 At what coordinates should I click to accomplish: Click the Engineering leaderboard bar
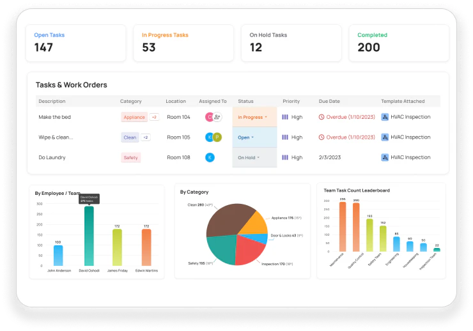396,244
